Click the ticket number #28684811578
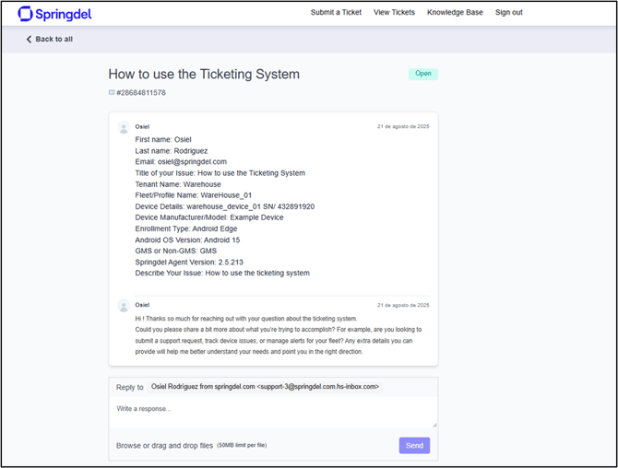This screenshot has width=618, height=468. pyautogui.click(x=141, y=93)
